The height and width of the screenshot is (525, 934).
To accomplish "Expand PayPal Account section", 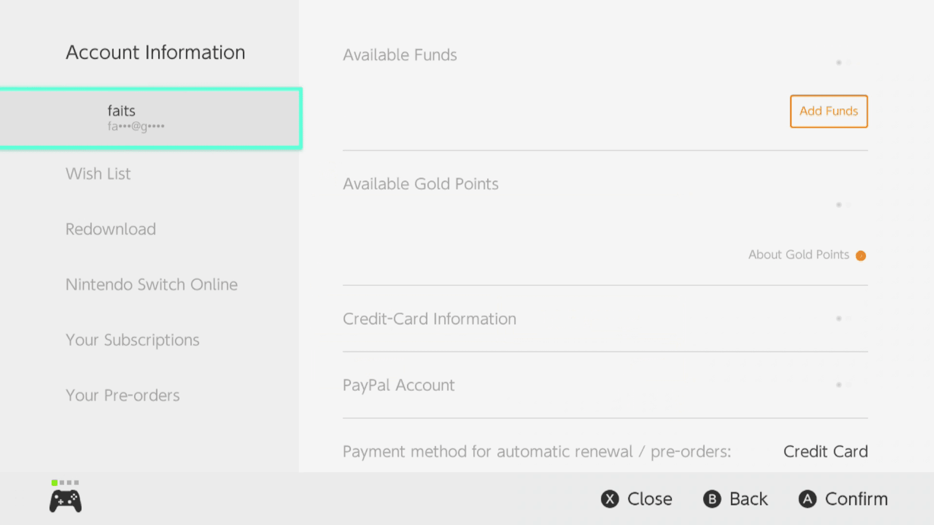I will click(605, 385).
